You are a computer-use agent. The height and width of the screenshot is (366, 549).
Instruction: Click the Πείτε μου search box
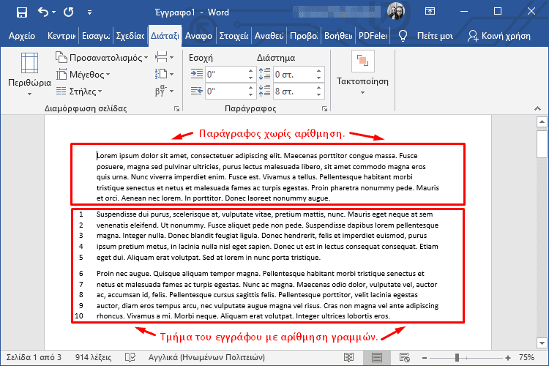click(x=435, y=36)
